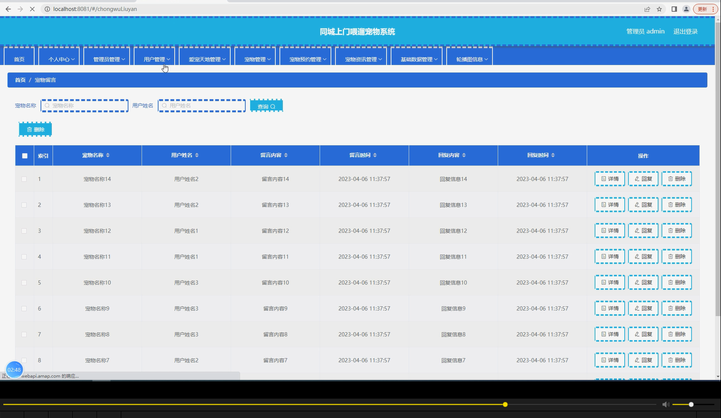Check the checkbox for row 宠物名称13
The width and height of the screenshot is (721, 418).
click(24, 205)
